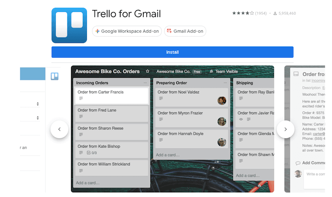
Task: Open card Order from Noel Valdez
Action: [x=191, y=97]
